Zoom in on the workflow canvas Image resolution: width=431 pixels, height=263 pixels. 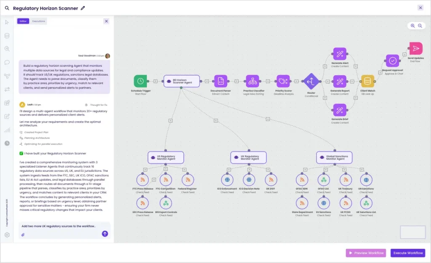tap(412, 26)
